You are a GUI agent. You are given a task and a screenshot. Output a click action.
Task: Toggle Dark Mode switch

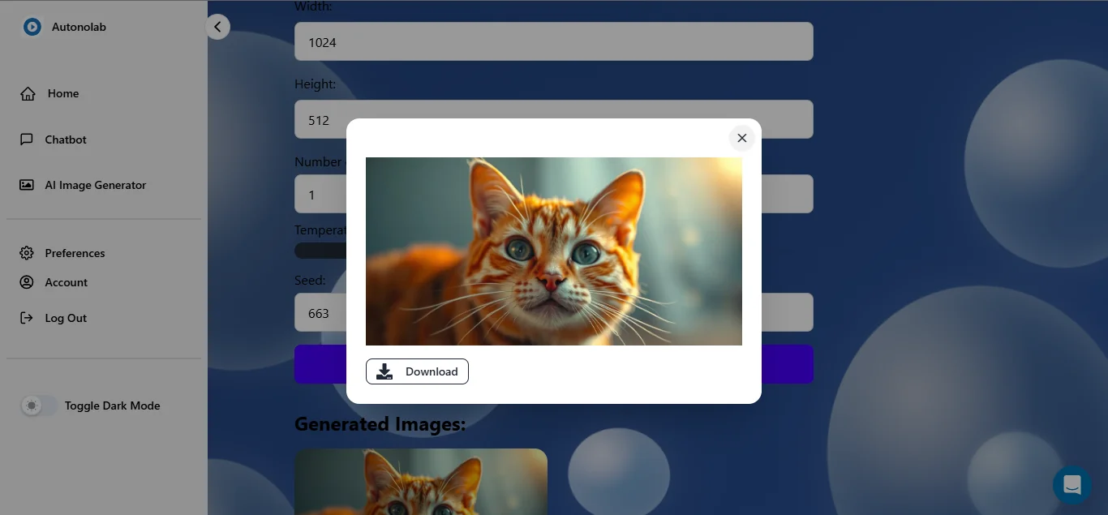39,406
